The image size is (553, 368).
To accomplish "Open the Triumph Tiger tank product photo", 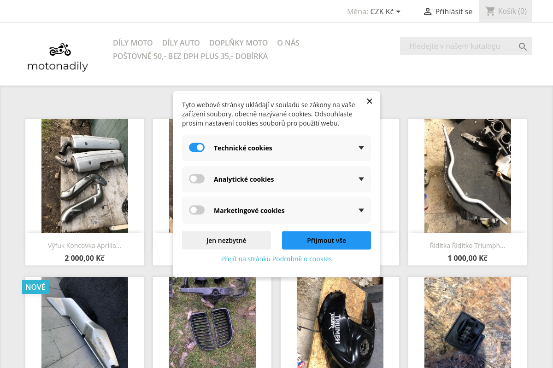I will (340, 322).
